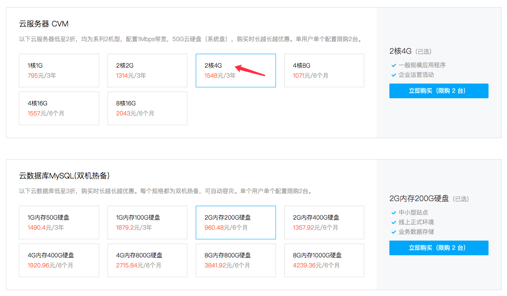This screenshot has height=296, width=507.
Task: Pick the 8核16G server plan
Action: pos(147,108)
